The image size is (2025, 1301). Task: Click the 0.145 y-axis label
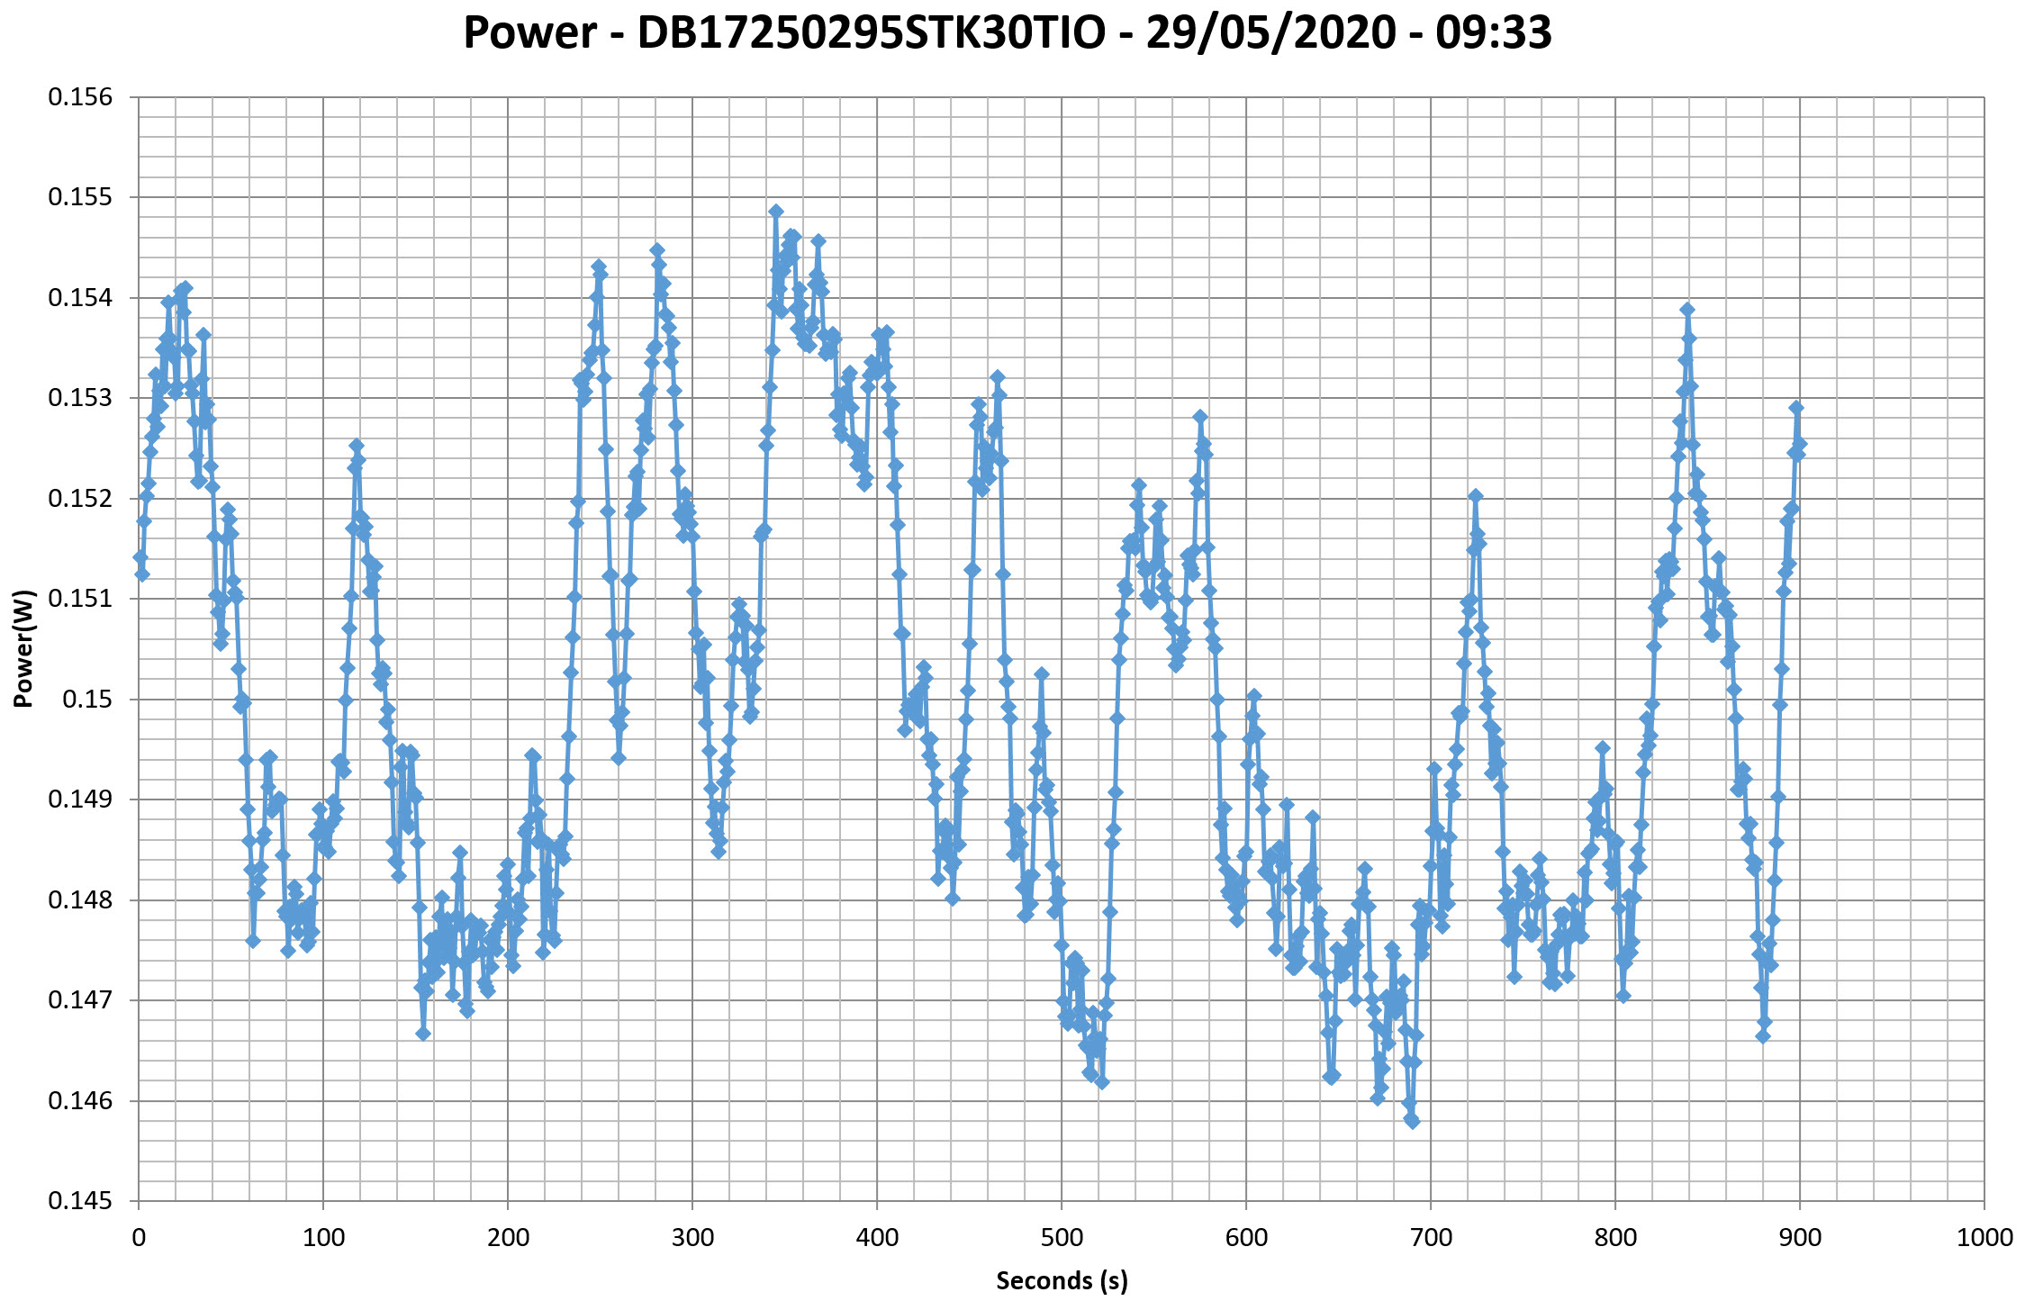81,1201
